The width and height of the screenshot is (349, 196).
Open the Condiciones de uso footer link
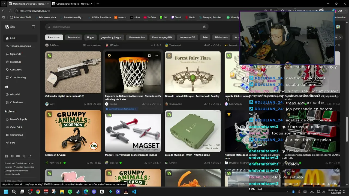(25, 163)
